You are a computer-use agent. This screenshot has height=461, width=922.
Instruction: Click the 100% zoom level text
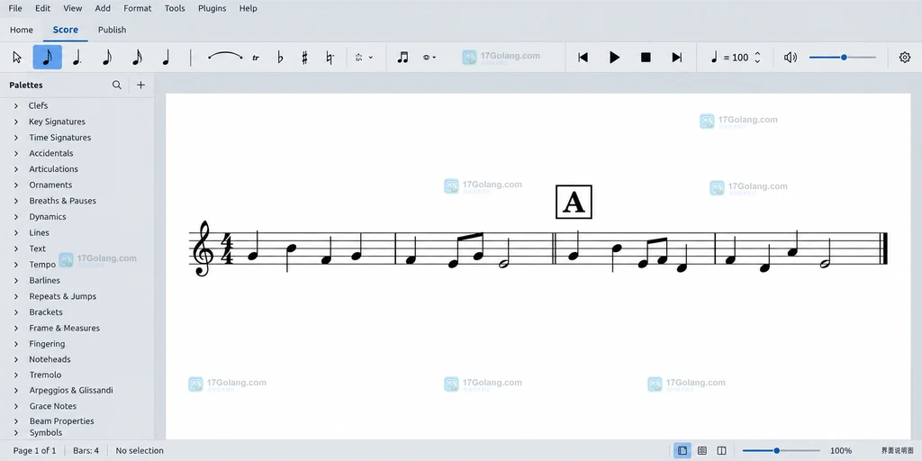[841, 450]
